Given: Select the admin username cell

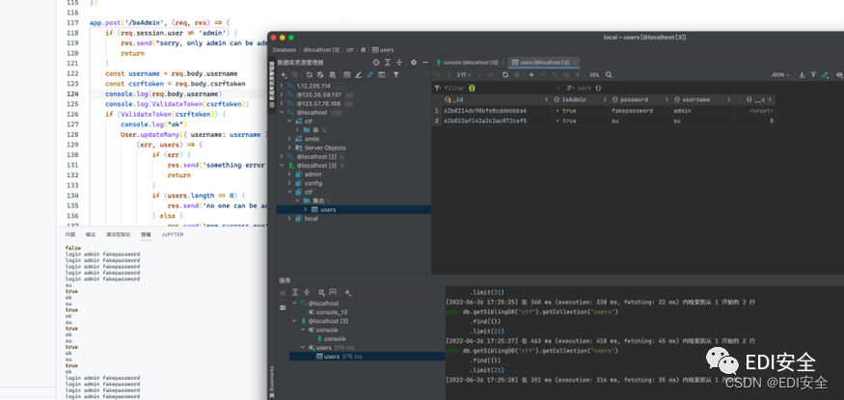Looking at the screenshot, I should 701,111.
